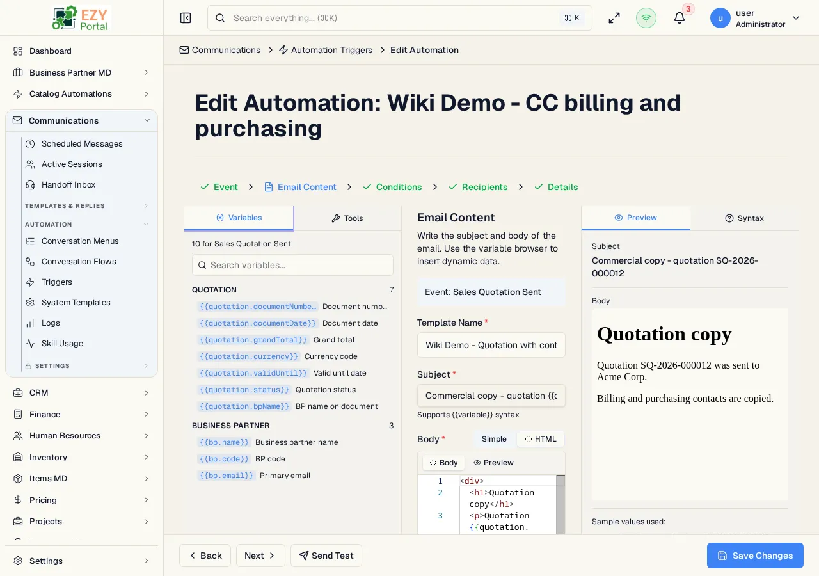Image resolution: width=819 pixels, height=576 pixels.
Task: Expand Templates & Replies group
Action: coord(87,206)
